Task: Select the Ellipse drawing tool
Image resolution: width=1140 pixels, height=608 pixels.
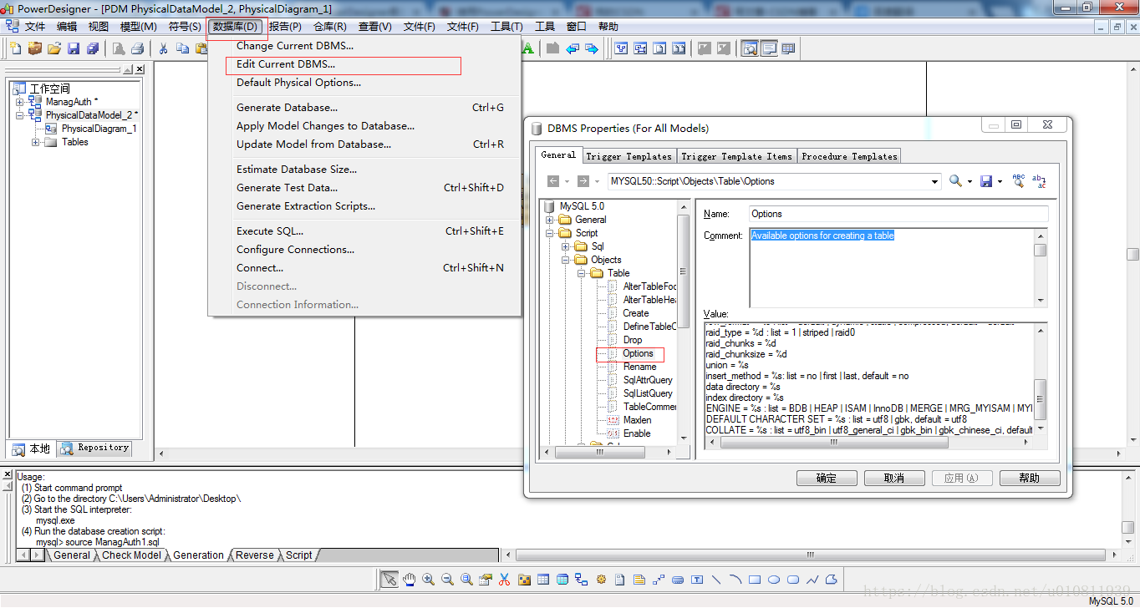Action: tap(774, 579)
